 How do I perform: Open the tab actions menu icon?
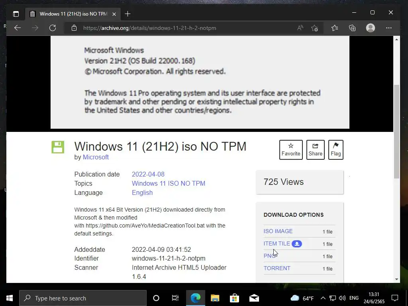[x=16, y=14]
